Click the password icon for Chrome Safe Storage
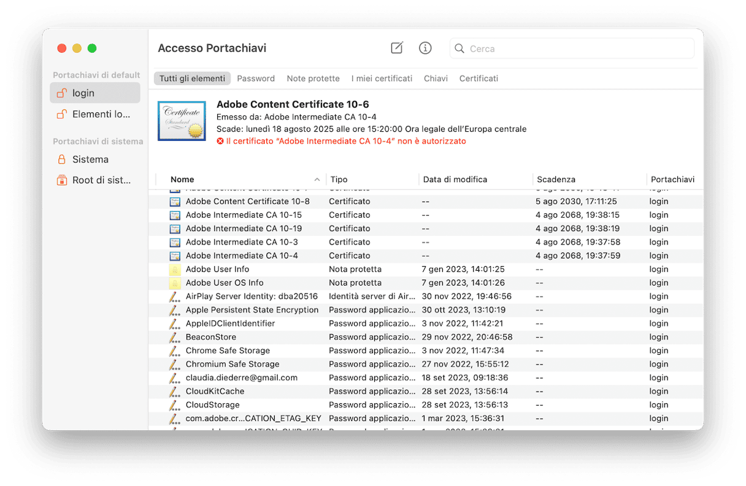The image size is (746, 486). point(175,351)
